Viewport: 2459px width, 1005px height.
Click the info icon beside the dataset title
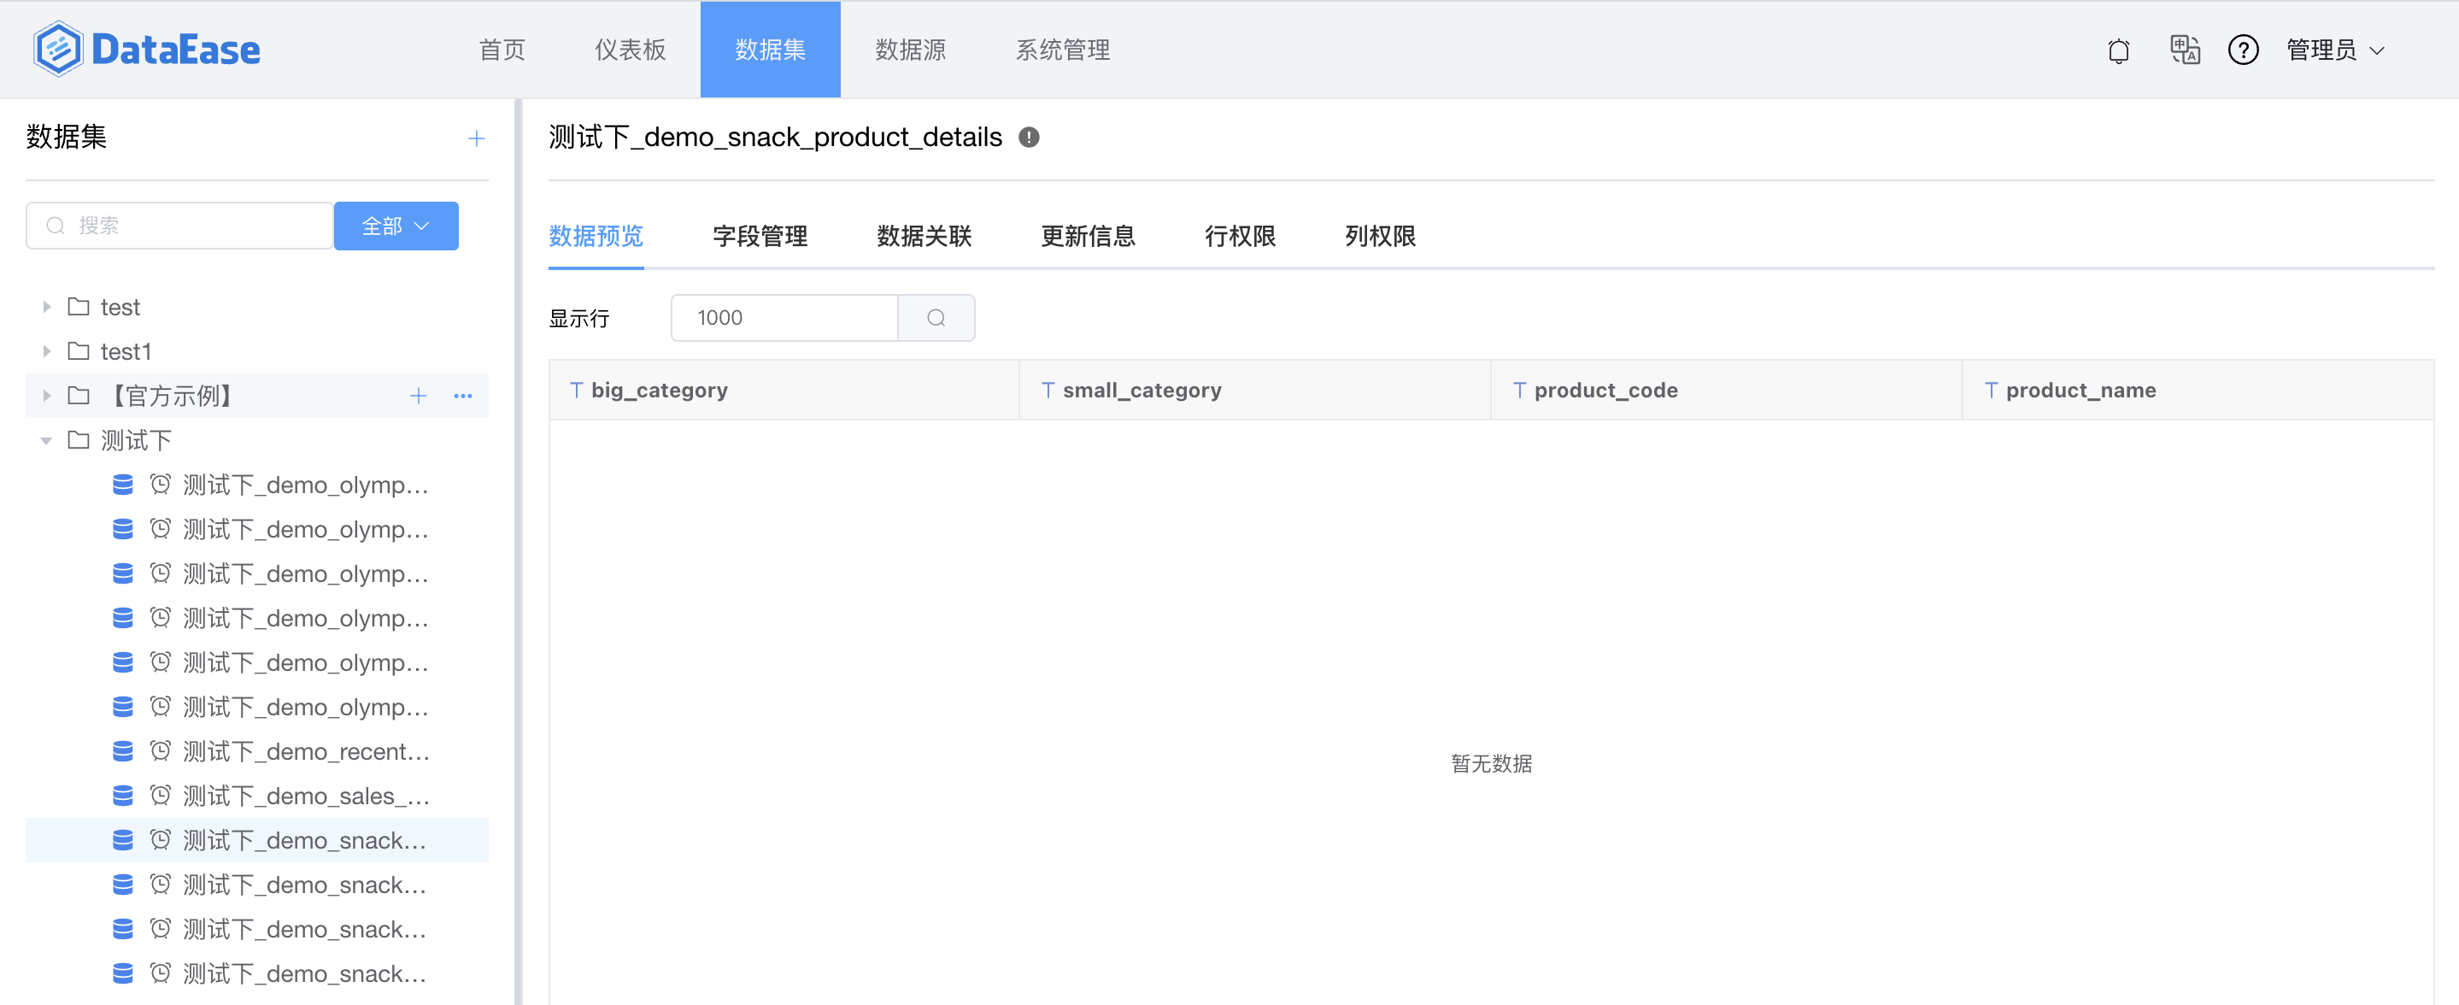point(1029,138)
